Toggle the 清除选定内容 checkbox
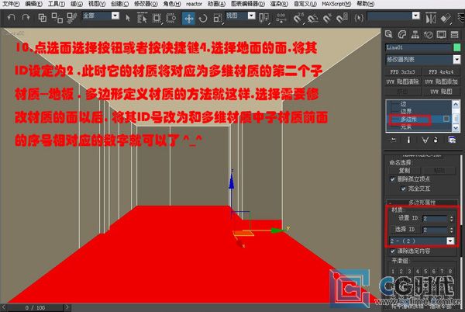This screenshot has width=465, height=312. tap(393, 251)
